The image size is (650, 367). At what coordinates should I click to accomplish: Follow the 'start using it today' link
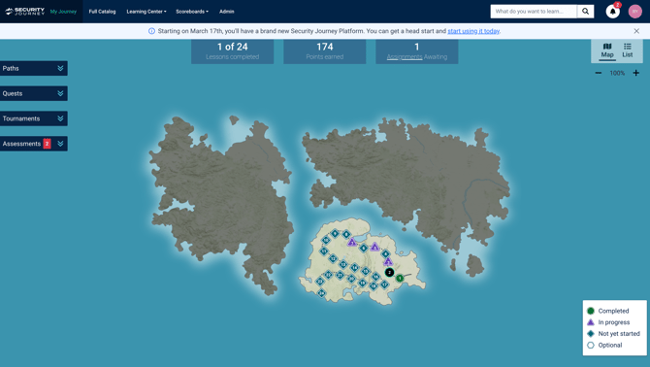[x=473, y=31]
